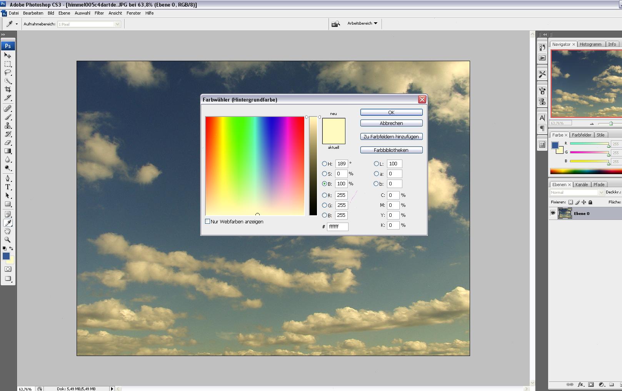
Task: Select the Brush tool
Action: click(x=8, y=117)
